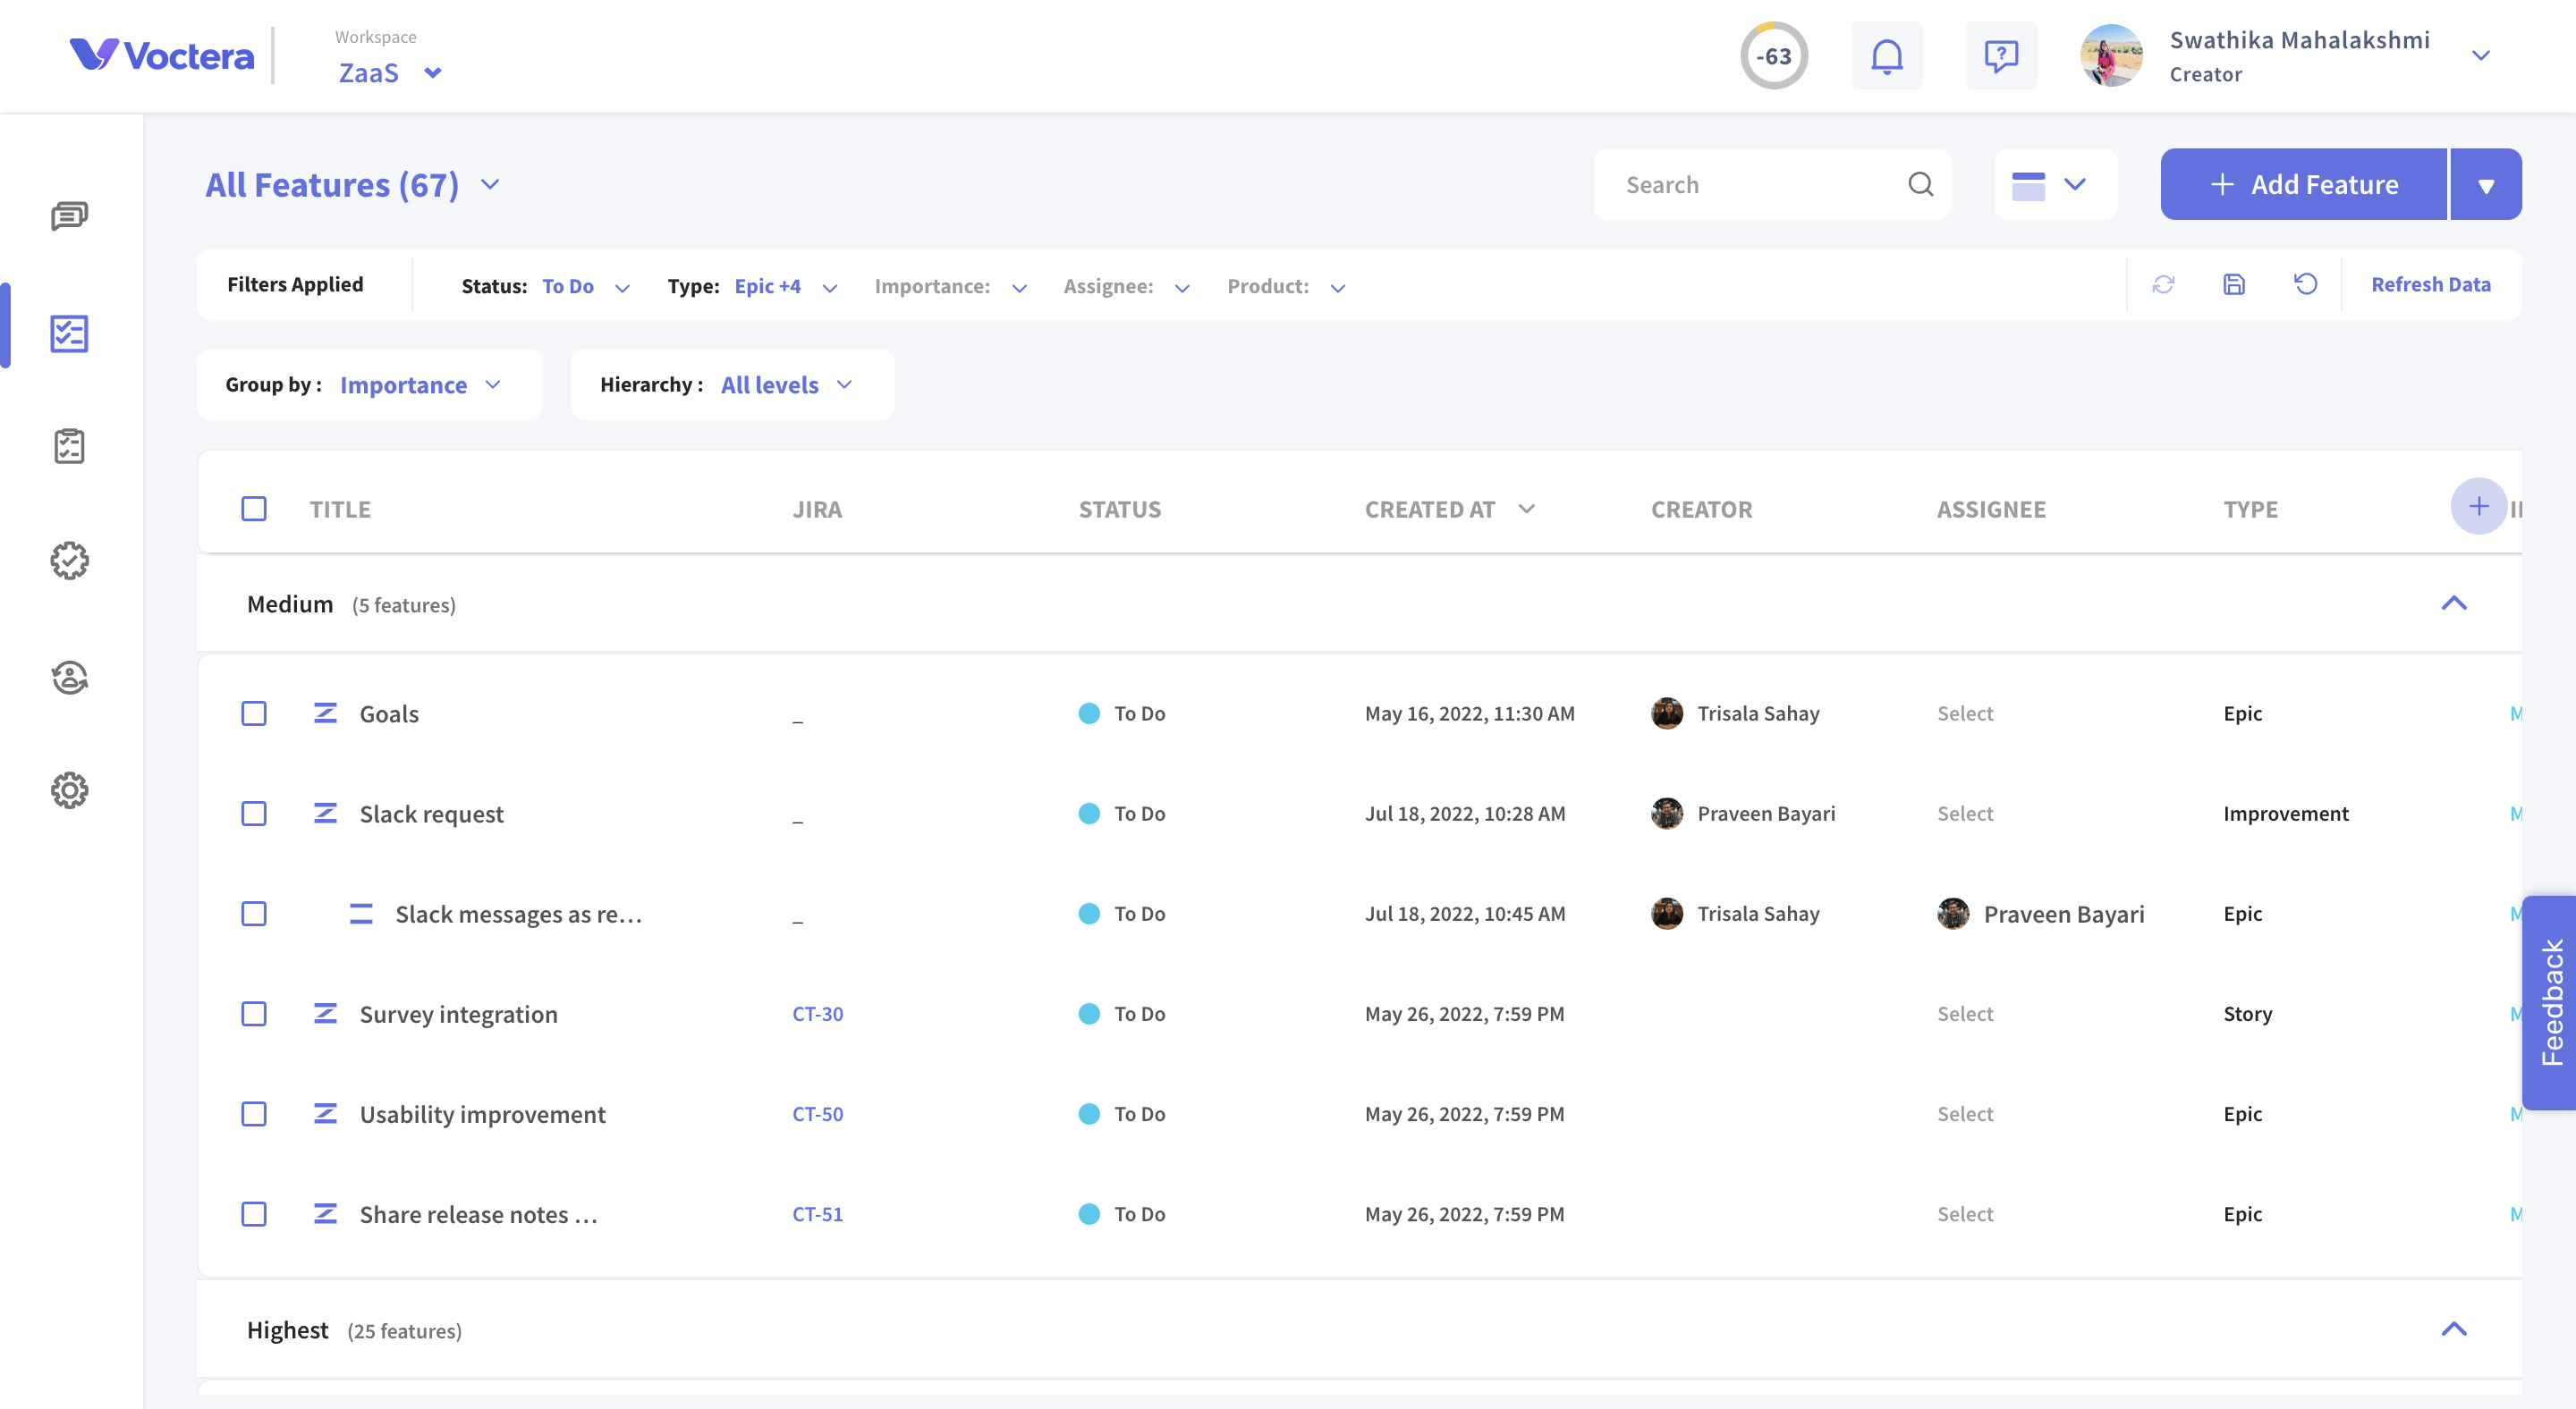Open the view layout switcher dropdown
The width and height of the screenshot is (2576, 1409).
click(x=2055, y=184)
